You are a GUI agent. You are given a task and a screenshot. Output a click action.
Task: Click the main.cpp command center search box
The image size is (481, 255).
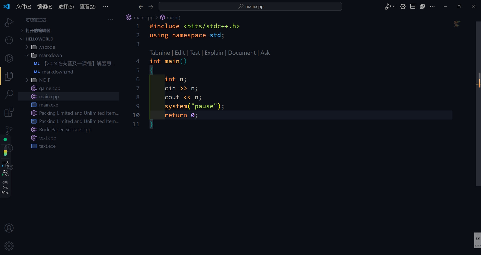[x=250, y=6]
